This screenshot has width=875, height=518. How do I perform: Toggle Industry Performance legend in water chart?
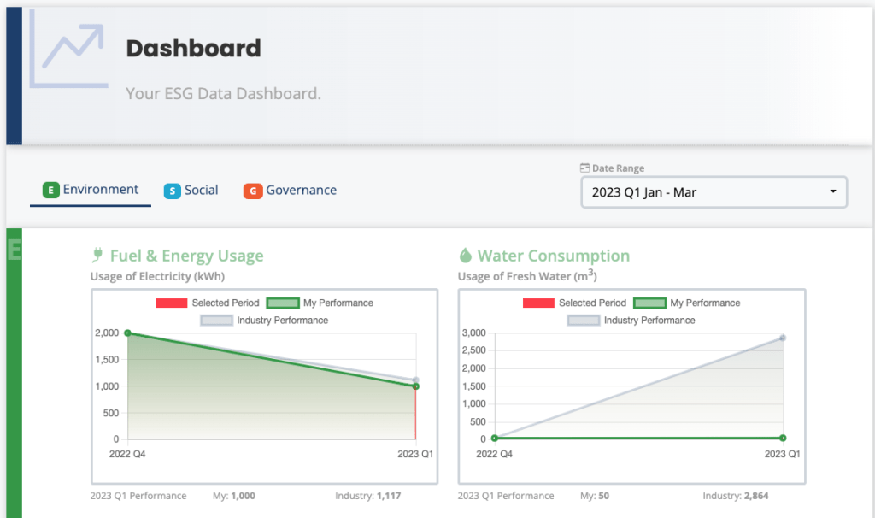click(631, 321)
